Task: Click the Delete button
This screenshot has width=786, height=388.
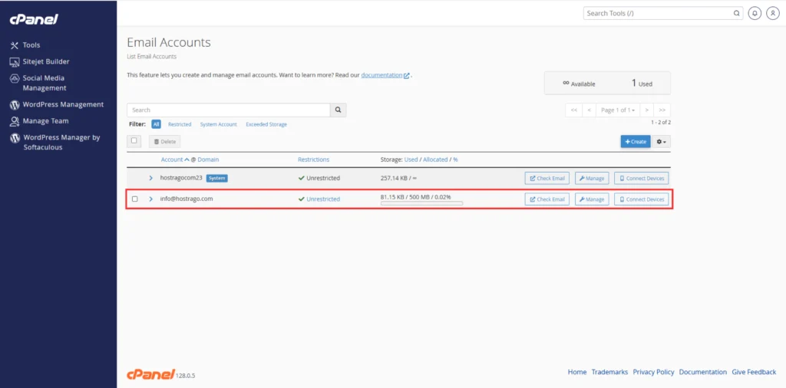Action: click(164, 142)
